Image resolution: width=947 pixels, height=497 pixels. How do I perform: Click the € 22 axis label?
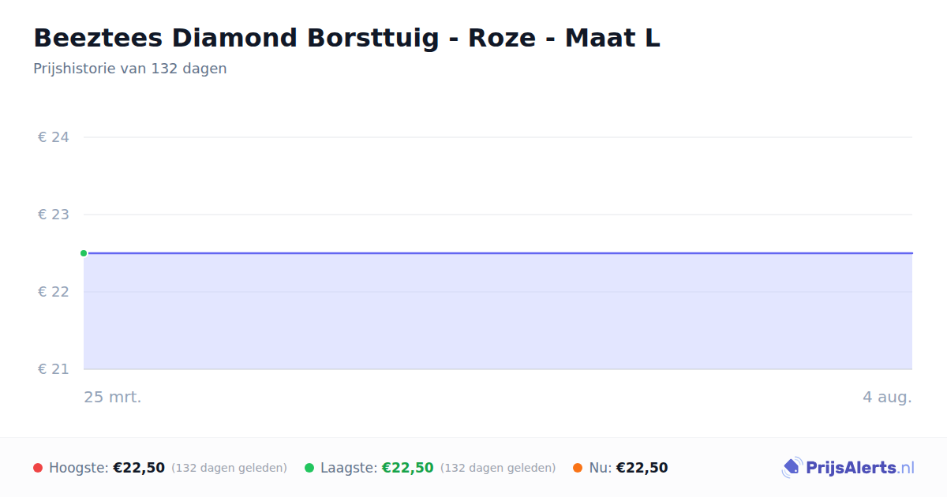[x=54, y=292]
